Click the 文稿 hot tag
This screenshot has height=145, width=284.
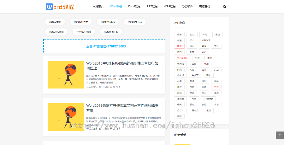tap(192, 93)
